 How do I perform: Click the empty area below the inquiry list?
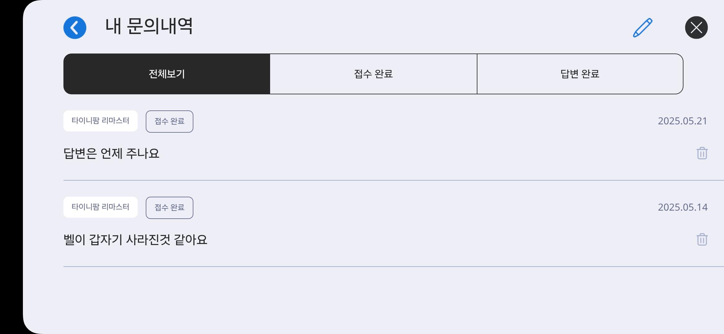pyautogui.click(x=371, y=300)
